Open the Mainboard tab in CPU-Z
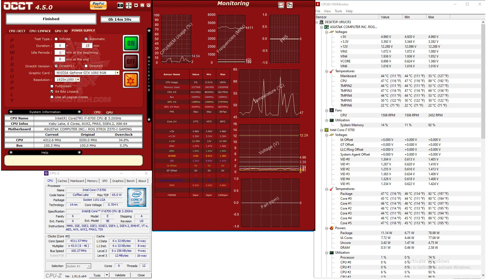This screenshot has width=488, height=279. tap(77, 181)
